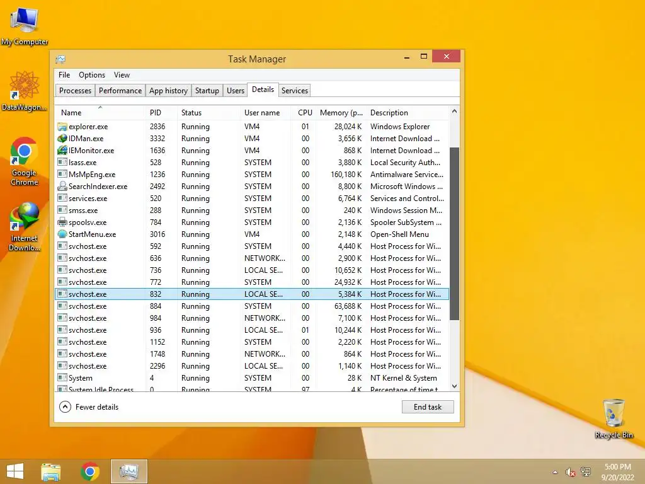Click scrollbar up arrow in process list
The image size is (645, 484).
tap(454, 111)
